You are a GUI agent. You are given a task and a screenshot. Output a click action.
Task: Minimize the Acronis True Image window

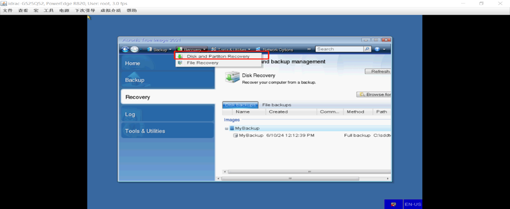tap(366, 40)
